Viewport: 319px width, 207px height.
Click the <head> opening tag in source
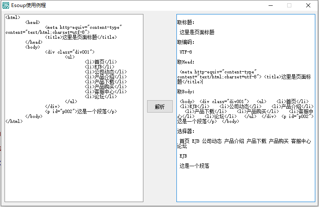(33, 22)
